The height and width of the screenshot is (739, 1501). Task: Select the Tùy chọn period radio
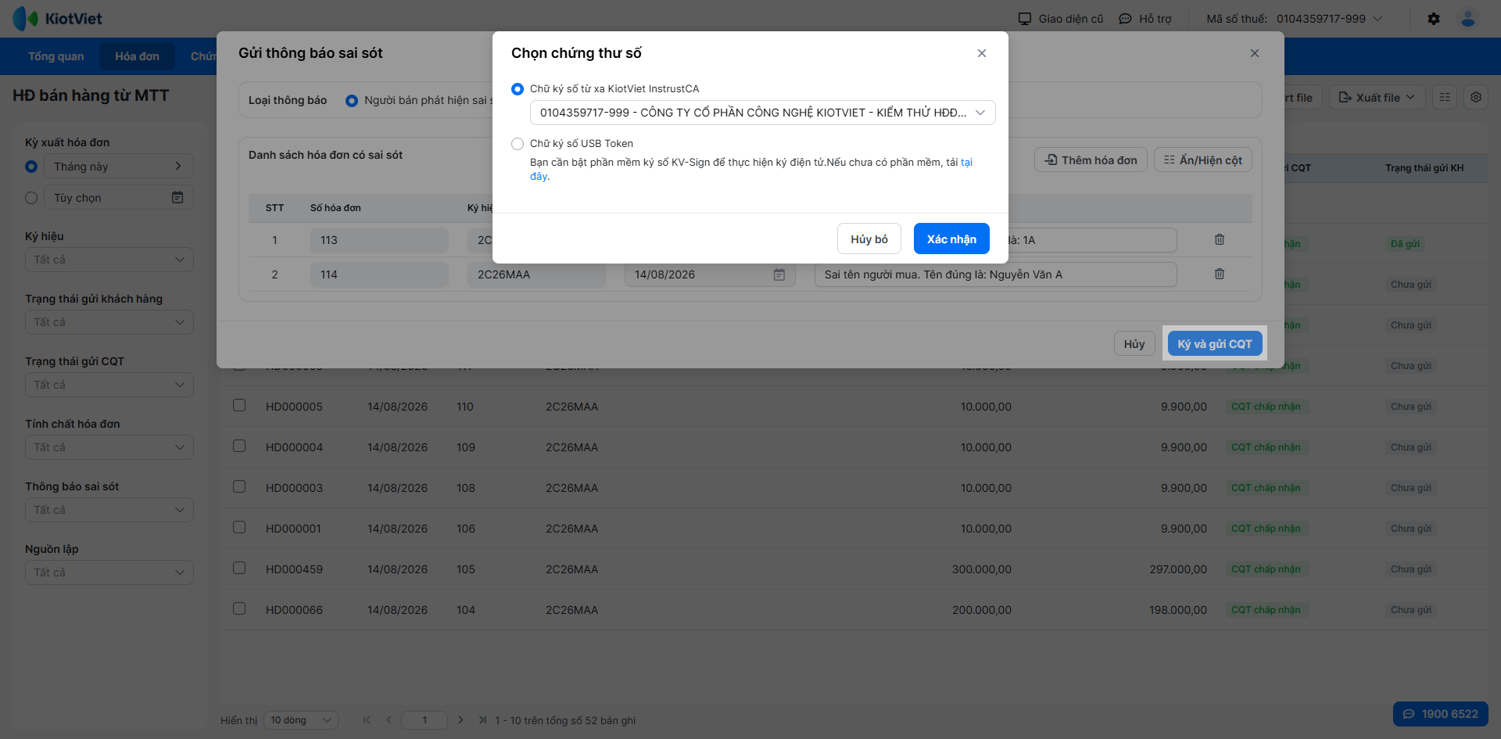click(31, 198)
